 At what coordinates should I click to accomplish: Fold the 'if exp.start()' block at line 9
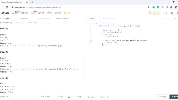click(92, 41)
